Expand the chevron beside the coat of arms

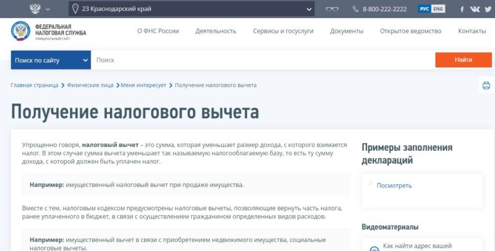tap(48, 9)
